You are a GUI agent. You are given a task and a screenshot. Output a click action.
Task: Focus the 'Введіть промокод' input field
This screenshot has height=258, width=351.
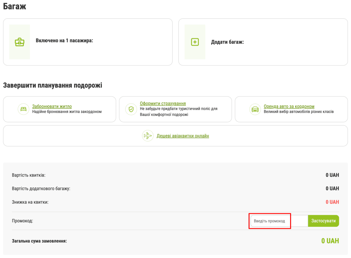[x=279, y=221]
